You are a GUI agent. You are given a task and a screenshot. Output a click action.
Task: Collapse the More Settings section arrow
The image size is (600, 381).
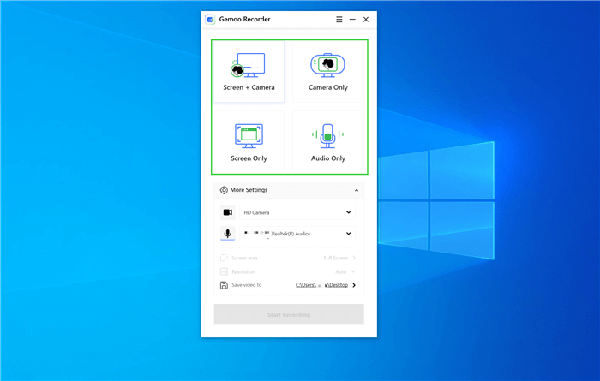(x=356, y=190)
